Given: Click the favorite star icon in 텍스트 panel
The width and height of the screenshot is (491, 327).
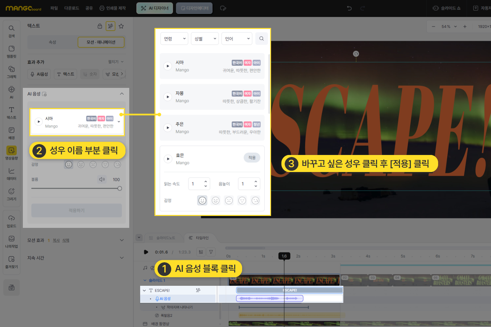Looking at the screenshot, I should pos(121,26).
